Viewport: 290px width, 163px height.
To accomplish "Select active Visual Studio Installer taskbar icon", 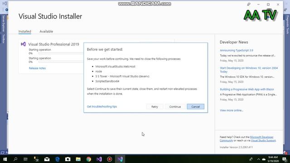I will 120,159.
